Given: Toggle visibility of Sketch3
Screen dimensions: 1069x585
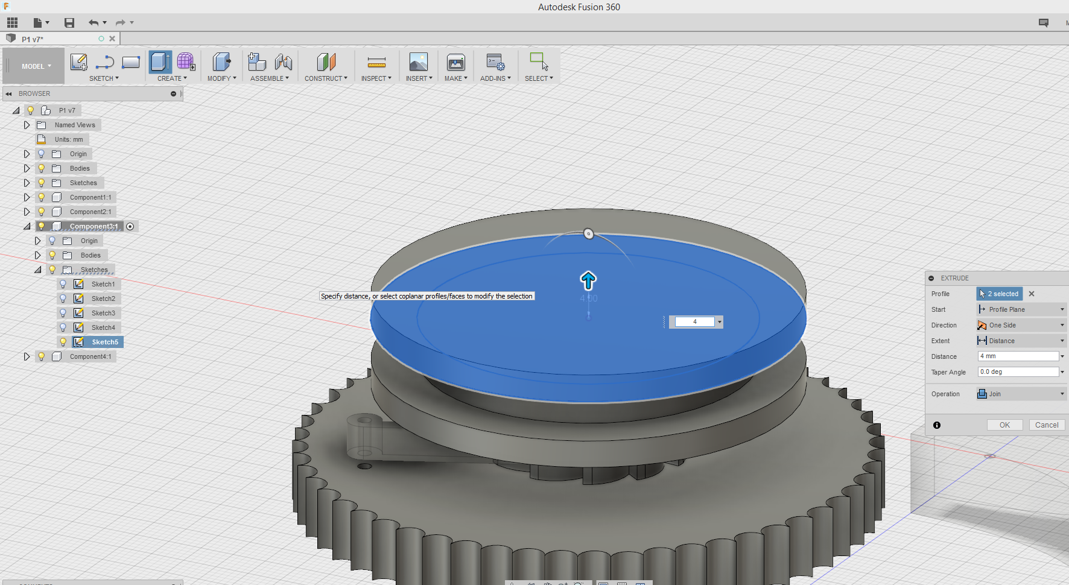Looking at the screenshot, I should coord(63,313).
